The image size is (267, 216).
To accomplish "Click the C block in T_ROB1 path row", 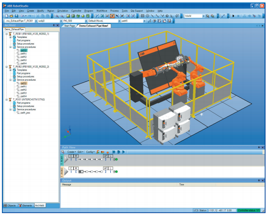I will (x=71, y=156).
